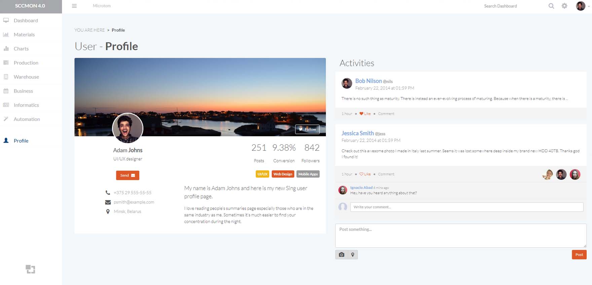Click the Charts bar icon in sidebar
The width and height of the screenshot is (592, 285).
pyautogui.click(x=6, y=49)
